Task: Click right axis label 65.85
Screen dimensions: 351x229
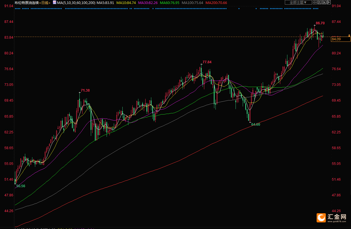Action: pyautogui.click(x=336, y=117)
